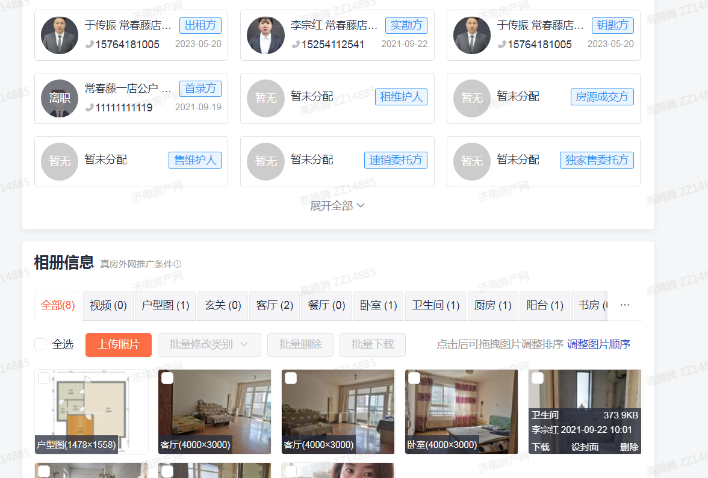Click phone number 15254112541
708x478 pixels.
click(333, 44)
